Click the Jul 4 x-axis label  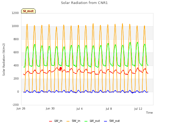click(x=79, y=109)
